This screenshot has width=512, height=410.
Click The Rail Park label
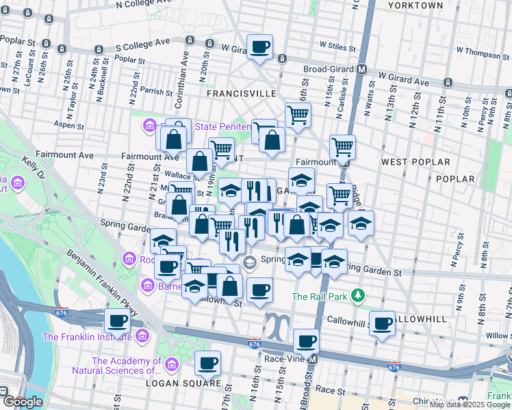(320, 297)
